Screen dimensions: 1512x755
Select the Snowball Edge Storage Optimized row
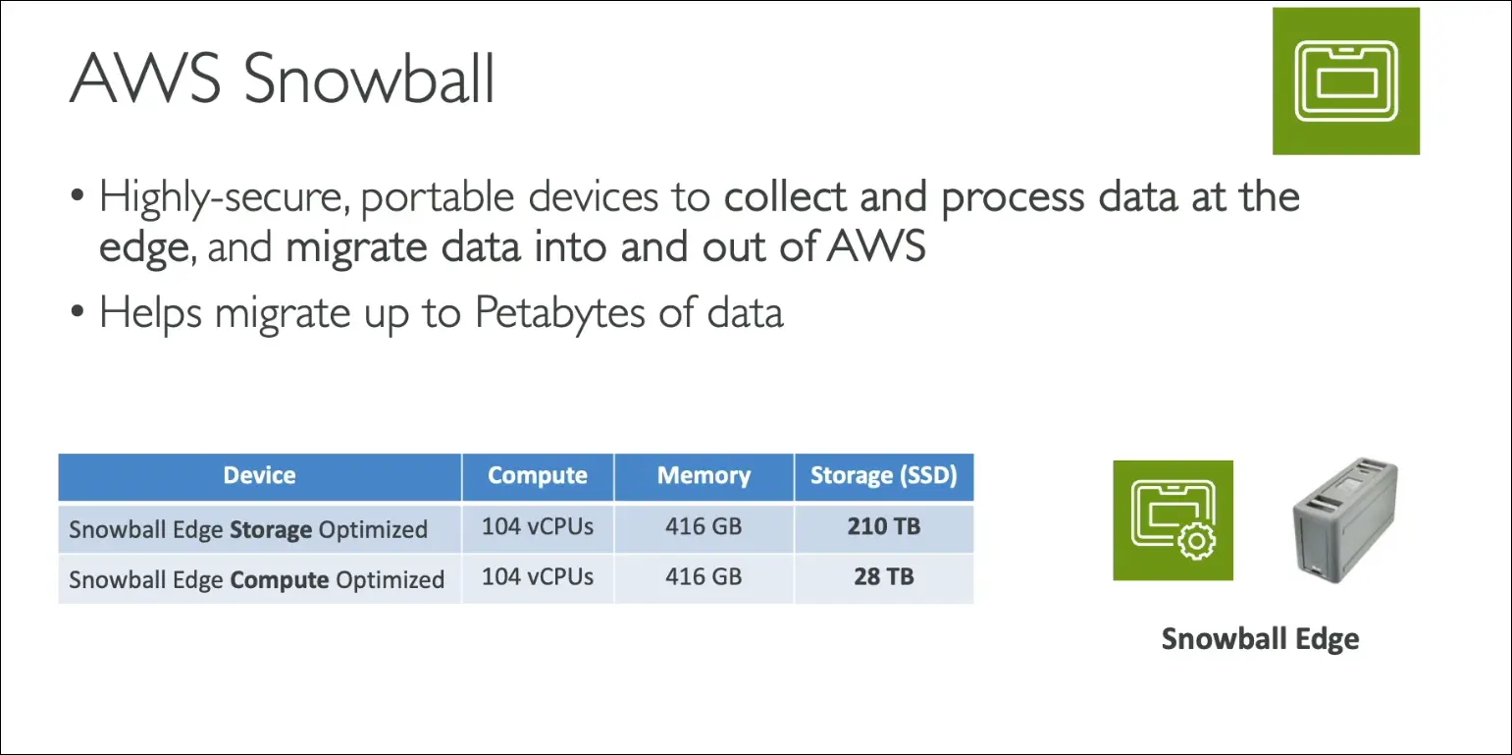[248, 529]
